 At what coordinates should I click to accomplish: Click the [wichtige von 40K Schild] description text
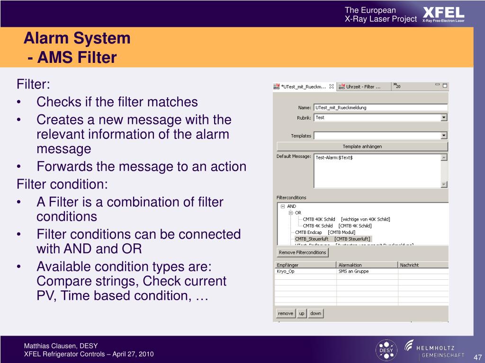(365, 219)
